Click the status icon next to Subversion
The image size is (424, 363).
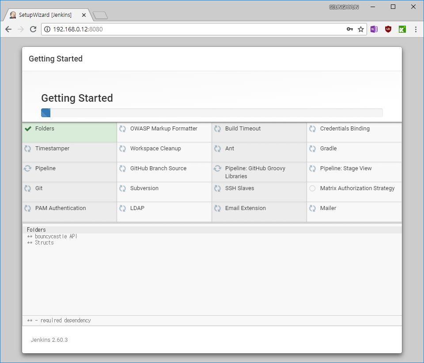[x=123, y=188]
